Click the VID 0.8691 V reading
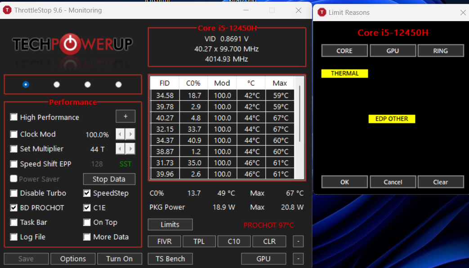The width and height of the screenshot is (469, 268). 227,39
